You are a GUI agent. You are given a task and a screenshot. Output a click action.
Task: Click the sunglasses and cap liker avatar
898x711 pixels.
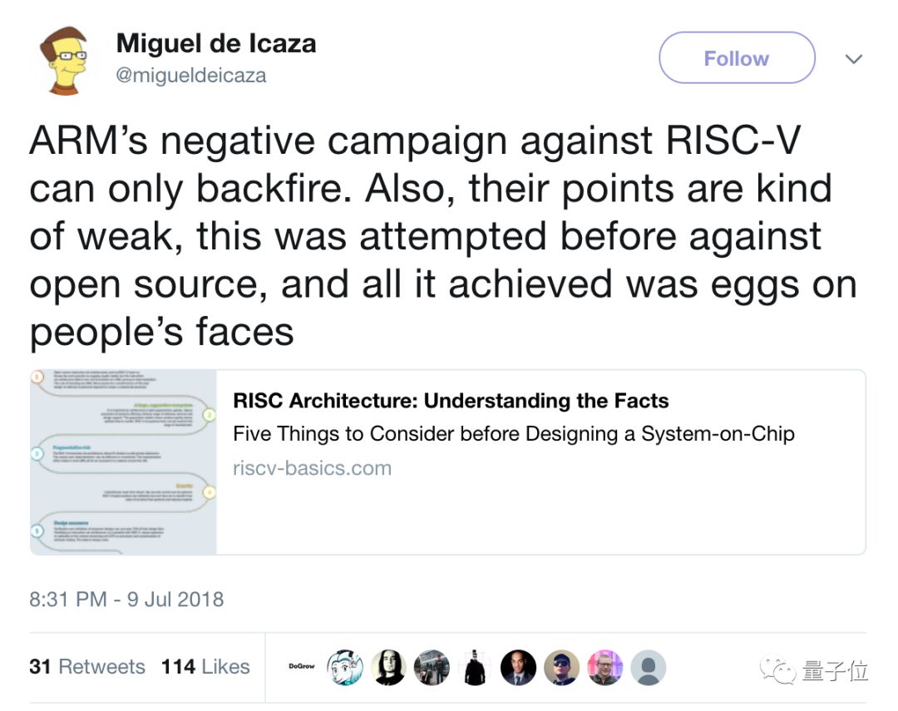[560, 667]
